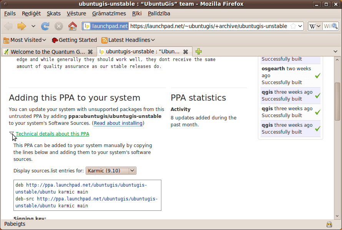This screenshot has height=230, width=342.
Task: Open the Grāmatzīmes menu
Action: (109, 13)
